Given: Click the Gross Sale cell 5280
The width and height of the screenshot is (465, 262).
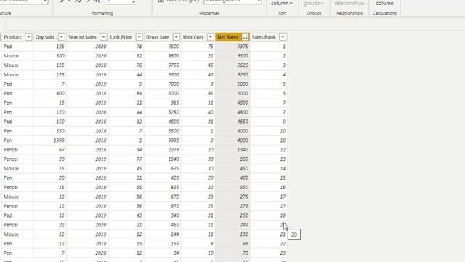Looking at the screenshot, I should click(173, 112).
